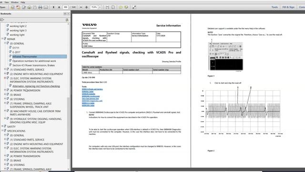
Task: Click the VOLVO logo on the page
Action: [x=89, y=25]
